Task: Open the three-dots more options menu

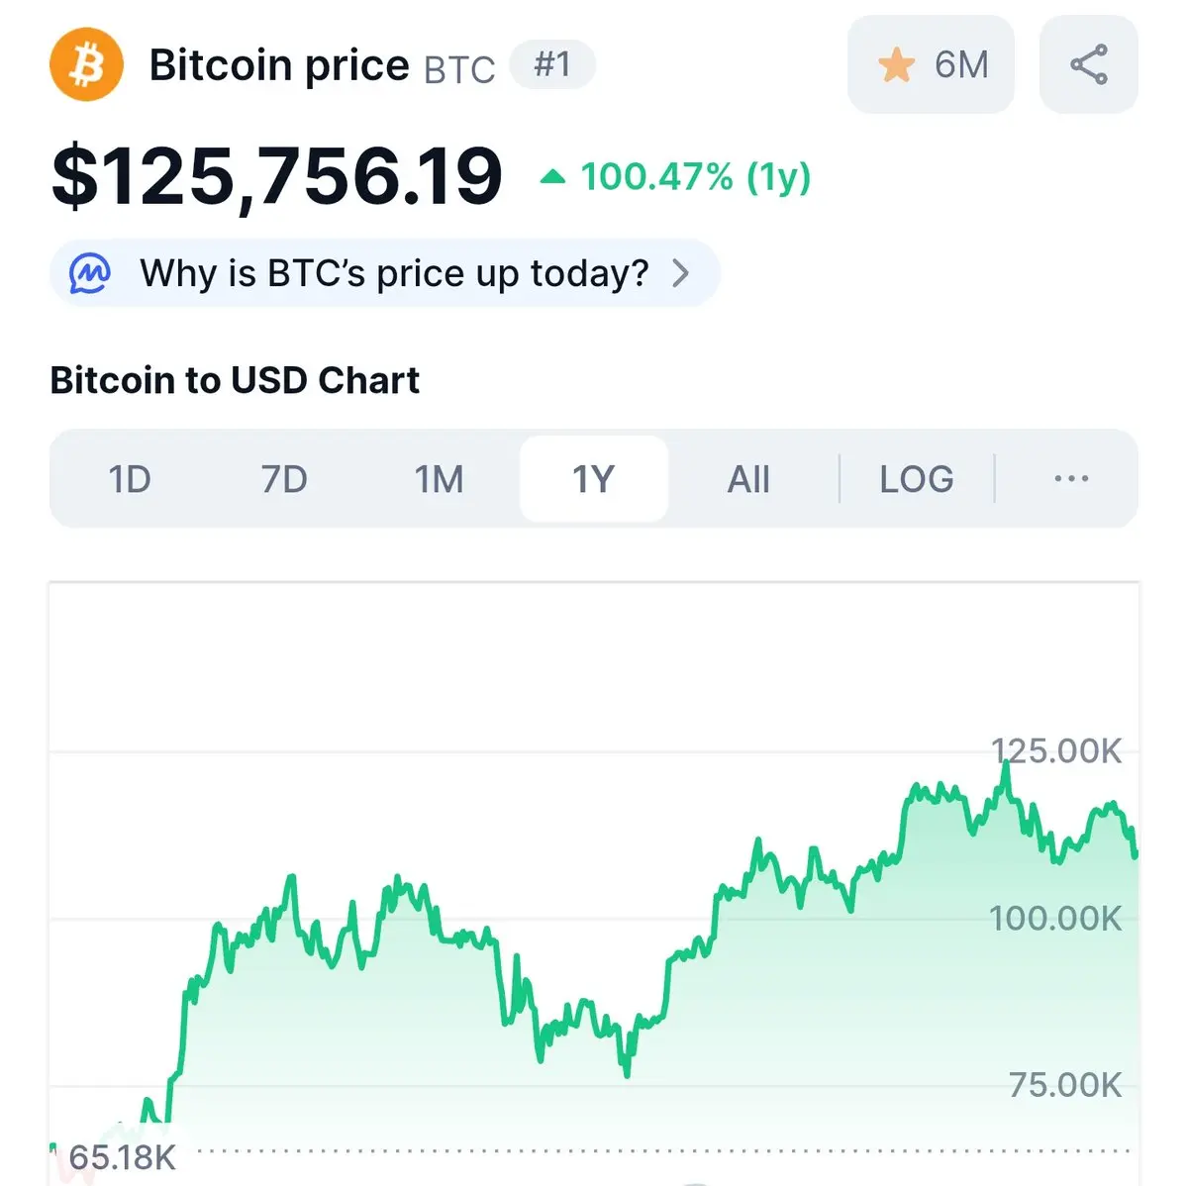Action: (1071, 479)
